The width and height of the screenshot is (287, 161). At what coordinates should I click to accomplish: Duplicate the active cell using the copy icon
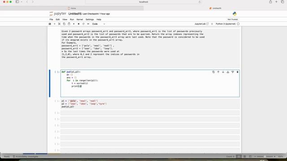click(x=213, y=72)
